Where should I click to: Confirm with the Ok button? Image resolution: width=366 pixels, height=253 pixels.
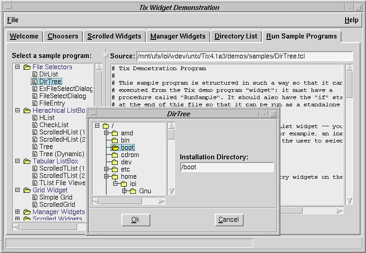tap(135, 220)
